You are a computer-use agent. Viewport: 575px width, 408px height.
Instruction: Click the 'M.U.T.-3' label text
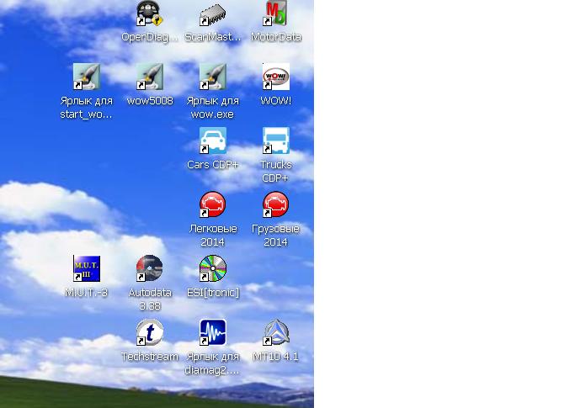click(x=87, y=293)
